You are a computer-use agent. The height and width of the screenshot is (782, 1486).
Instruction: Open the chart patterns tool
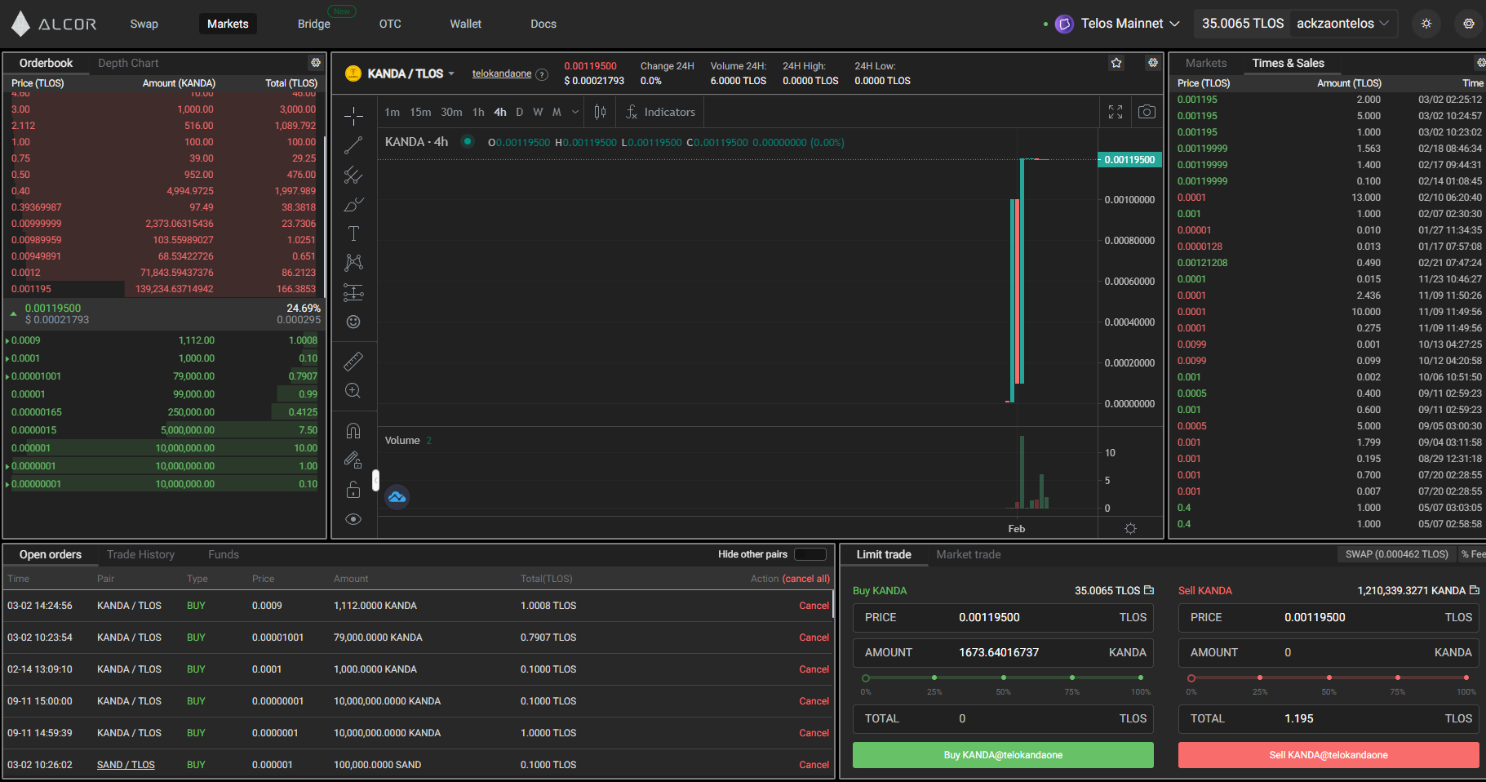tap(353, 263)
